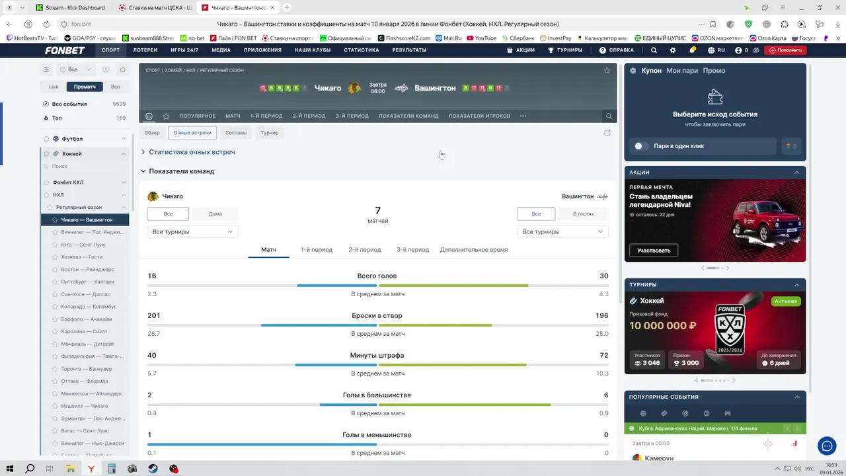Select Все matches for Вашингтон
846x476 pixels.
pos(536,214)
